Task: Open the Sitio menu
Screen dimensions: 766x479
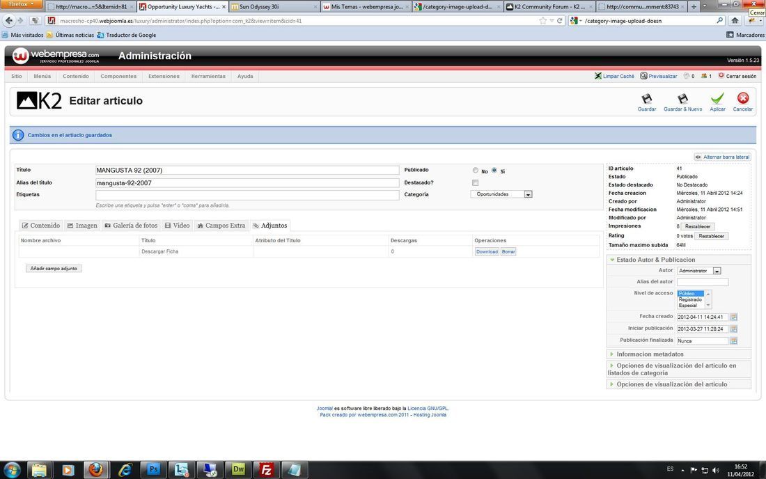Action: coord(17,76)
